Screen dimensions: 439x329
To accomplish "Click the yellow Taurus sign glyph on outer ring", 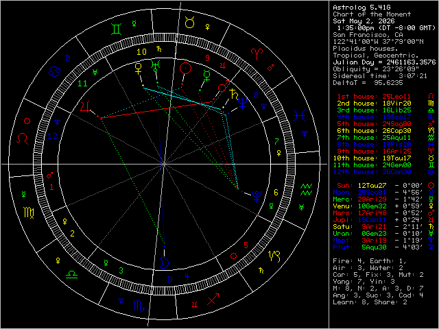I will pos(190,23).
